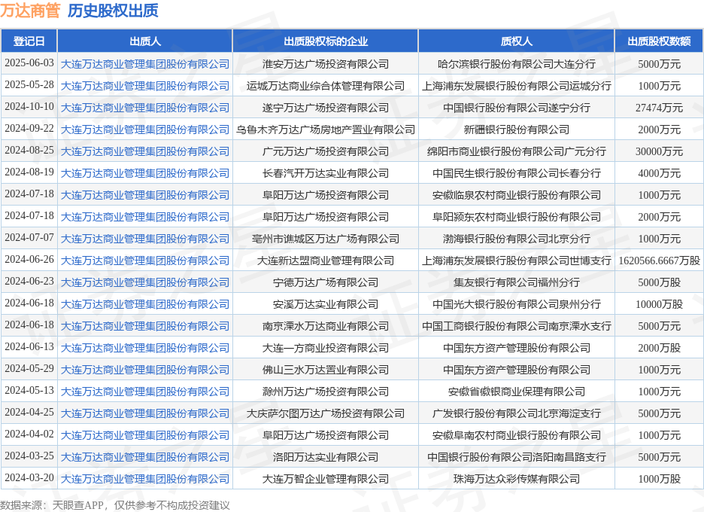Image resolution: width=704 pixels, height=512 pixels.
Task: Open the pledgor link in the 2024-10-10 row
Action: [145, 108]
